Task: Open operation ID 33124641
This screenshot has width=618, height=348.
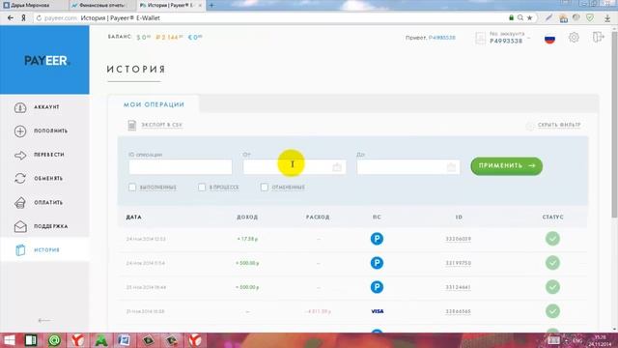Action: [458, 287]
